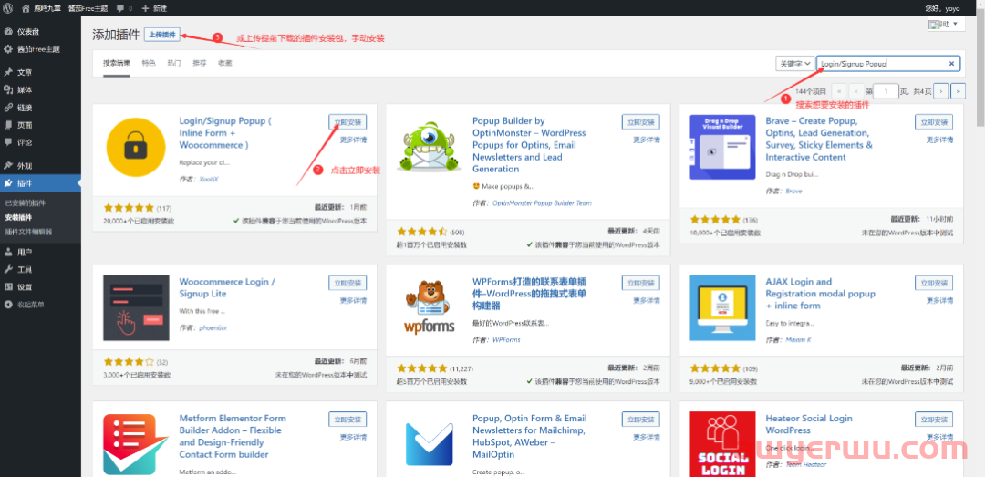
Task: Open 安装插件 submenu item
Action: (x=17, y=217)
